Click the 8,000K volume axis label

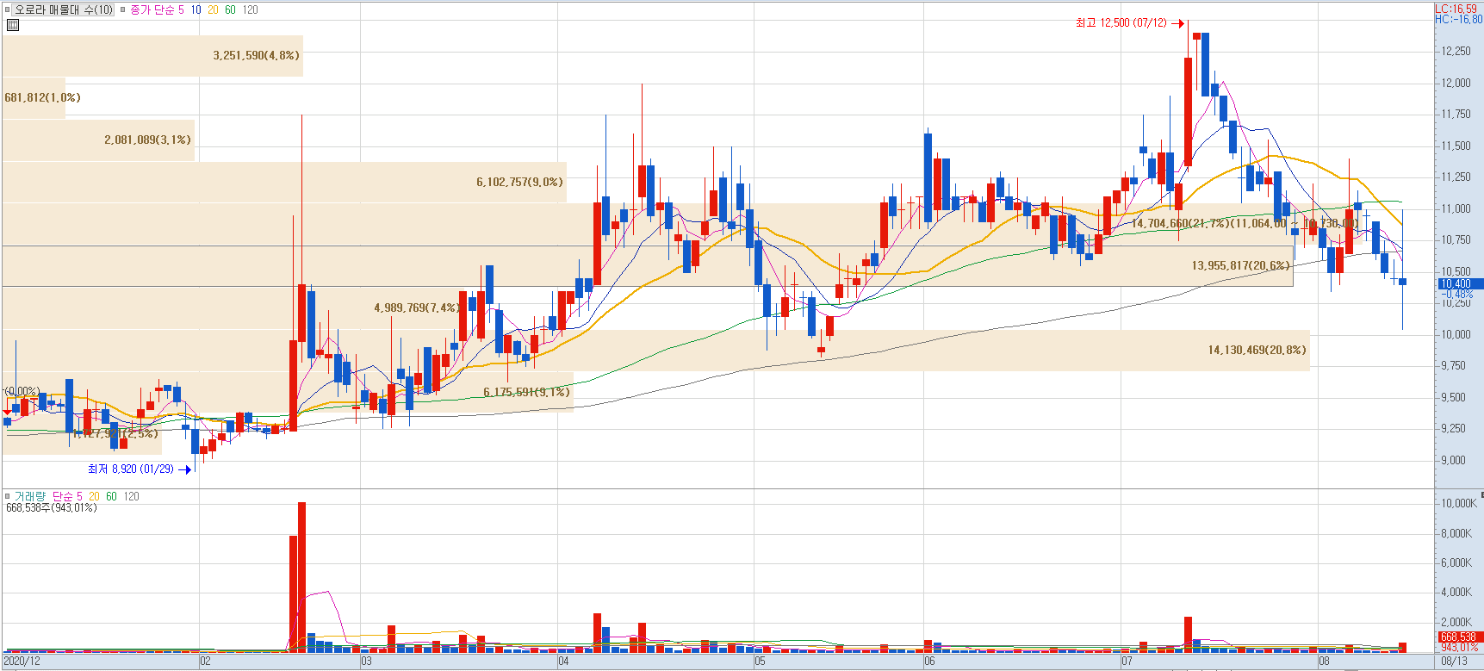click(x=1456, y=533)
